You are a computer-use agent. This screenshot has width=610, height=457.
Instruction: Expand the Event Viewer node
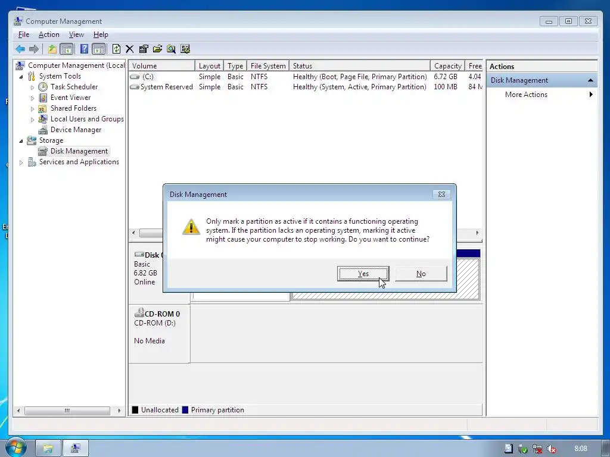click(x=32, y=98)
